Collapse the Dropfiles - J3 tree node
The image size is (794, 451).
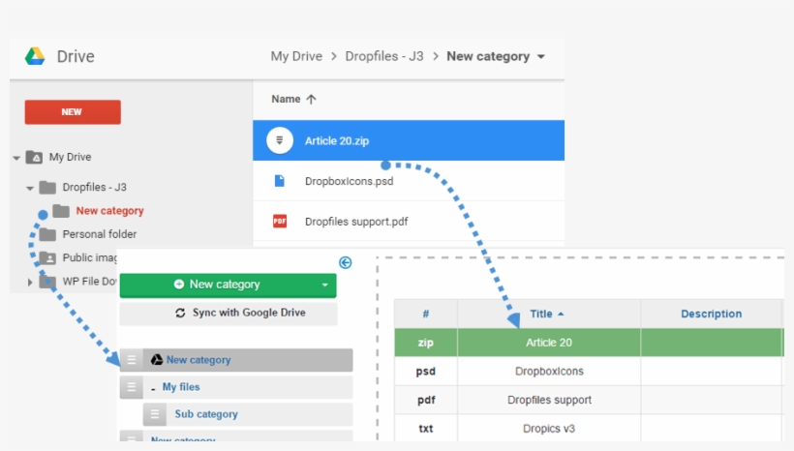30,189
